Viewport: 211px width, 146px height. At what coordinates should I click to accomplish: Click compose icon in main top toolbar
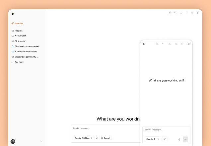197,13
